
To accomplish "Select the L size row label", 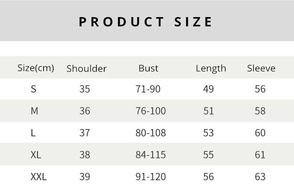I will (33, 133).
